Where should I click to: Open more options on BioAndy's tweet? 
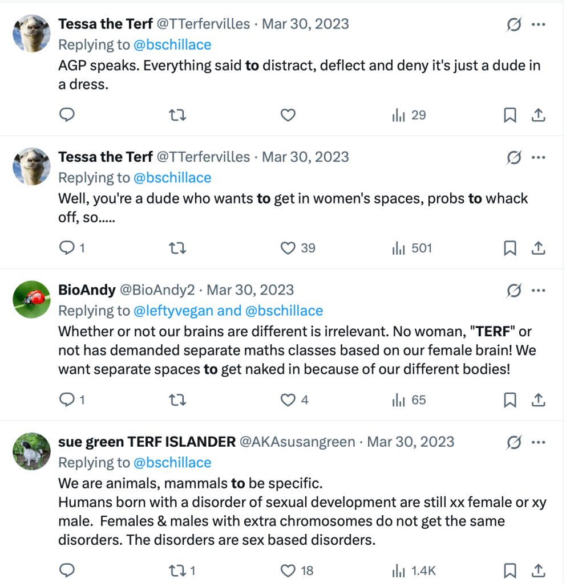pyautogui.click(x=539, y=291)
